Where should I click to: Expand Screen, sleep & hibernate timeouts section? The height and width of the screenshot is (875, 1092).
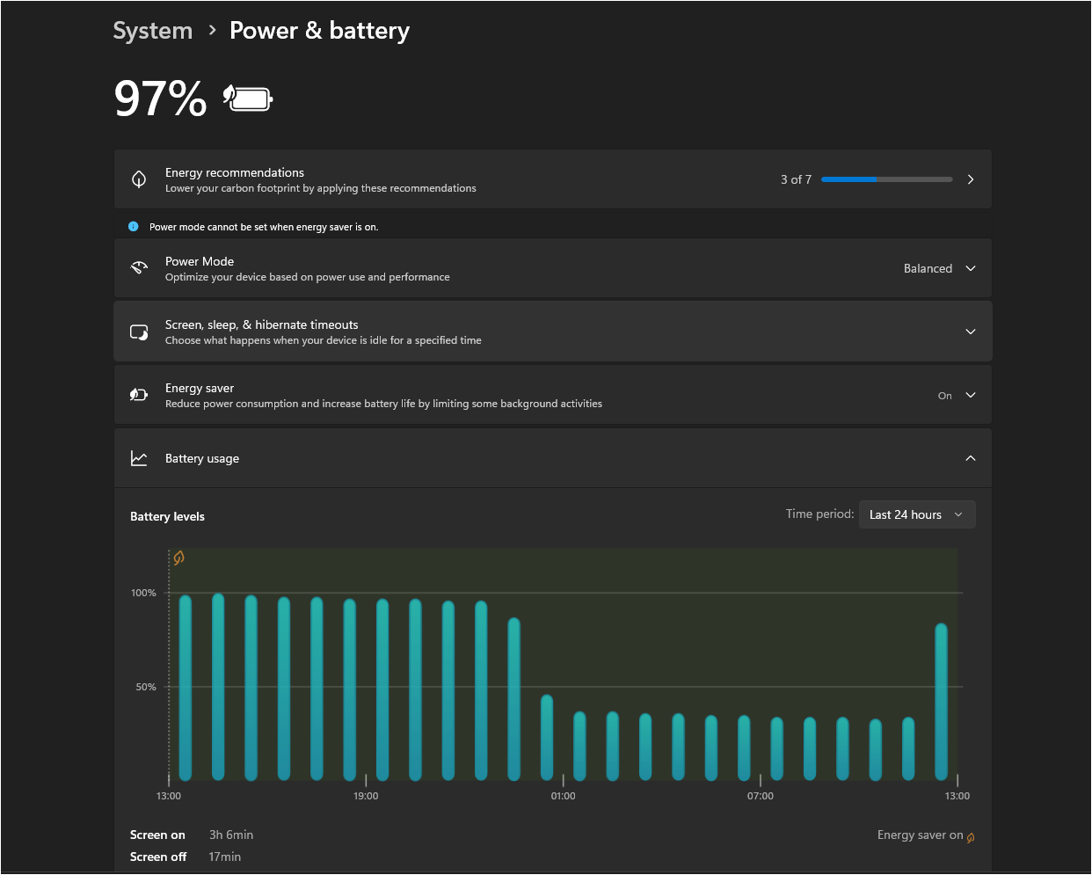971,332
